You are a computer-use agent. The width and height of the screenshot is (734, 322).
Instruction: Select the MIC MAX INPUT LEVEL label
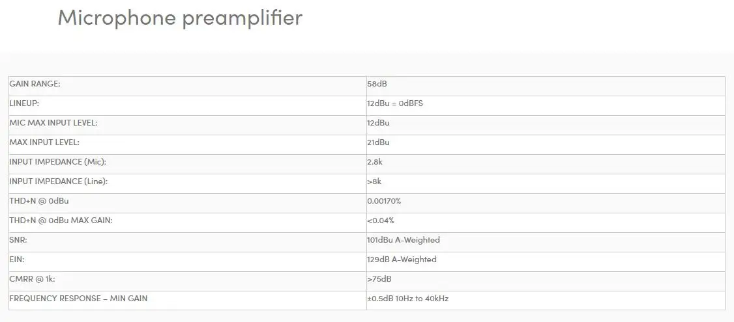point(53,123)
